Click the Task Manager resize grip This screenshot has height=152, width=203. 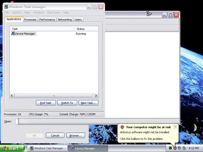(103, 115)
